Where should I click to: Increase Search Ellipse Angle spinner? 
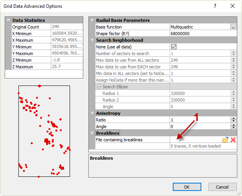click(233, 105)
